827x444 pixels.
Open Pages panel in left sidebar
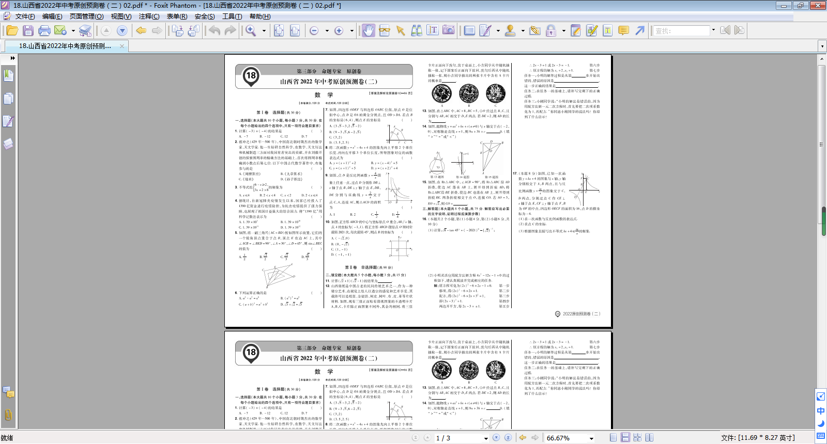tap(8, 99)
